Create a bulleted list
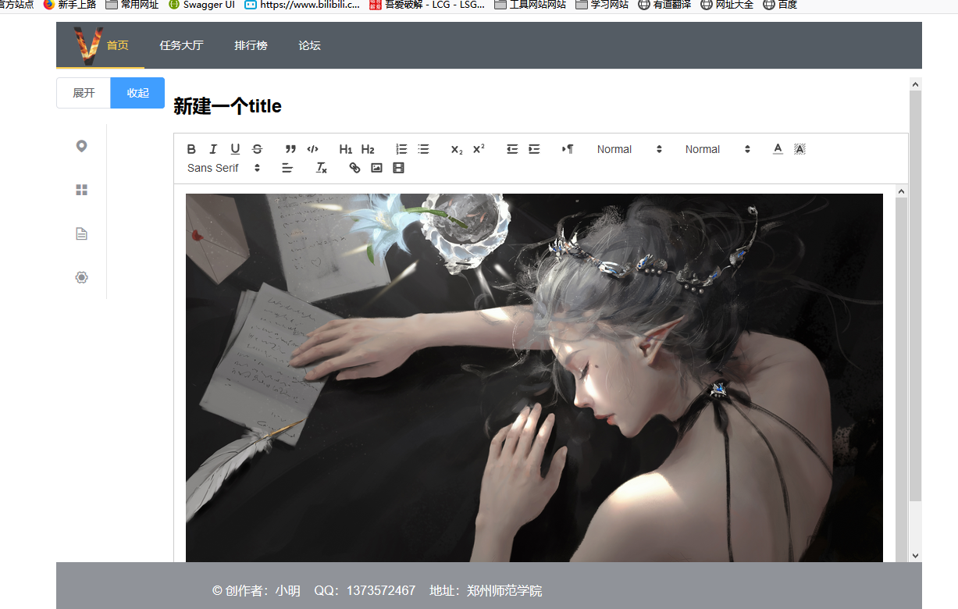958x609 pixels. click(423, 149)
